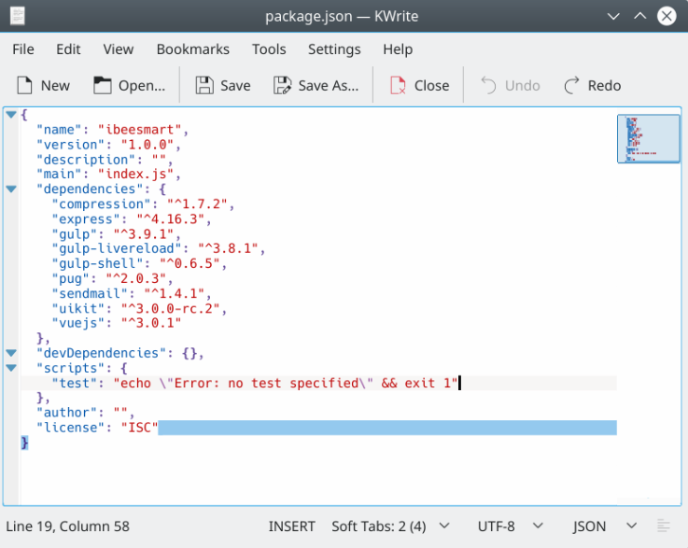Collapse the root JSON object fold marker
688x548 pixels.
click(11, 115)
